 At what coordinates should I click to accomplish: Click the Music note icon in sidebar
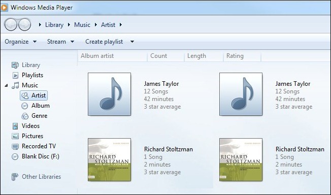(x=15, y=85)
